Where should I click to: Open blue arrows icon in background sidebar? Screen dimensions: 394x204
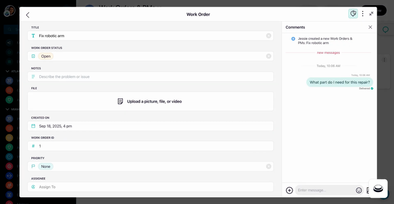(x=9, y=176)
